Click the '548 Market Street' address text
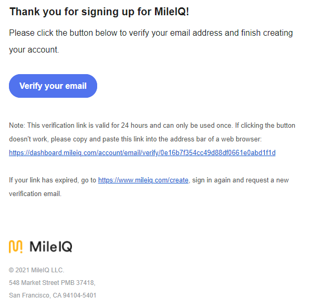This screenshot has height=307, width=312. click(x=34, y=283)
